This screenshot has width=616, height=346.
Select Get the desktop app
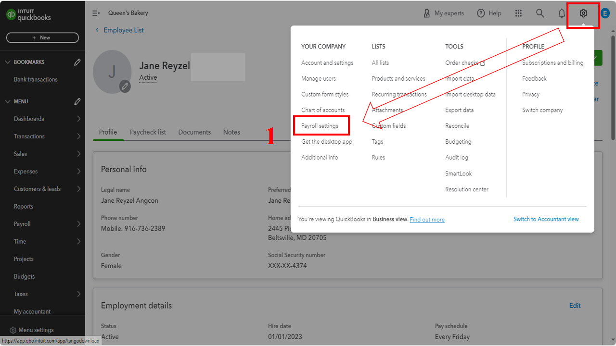pos(327,142)
